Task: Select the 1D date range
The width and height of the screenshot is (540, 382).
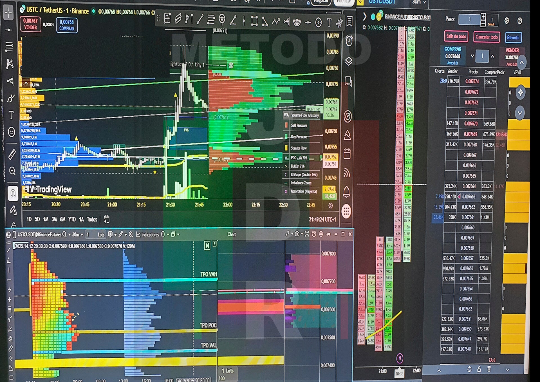Action: tap(29, 219)
